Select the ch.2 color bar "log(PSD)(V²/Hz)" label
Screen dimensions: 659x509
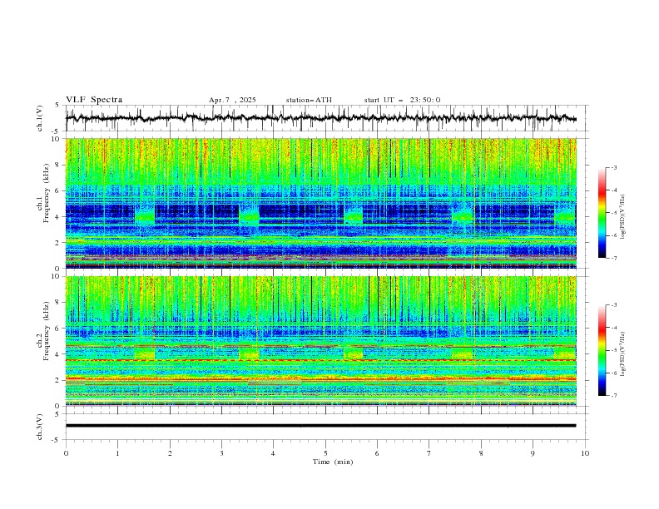click(623, 354)
